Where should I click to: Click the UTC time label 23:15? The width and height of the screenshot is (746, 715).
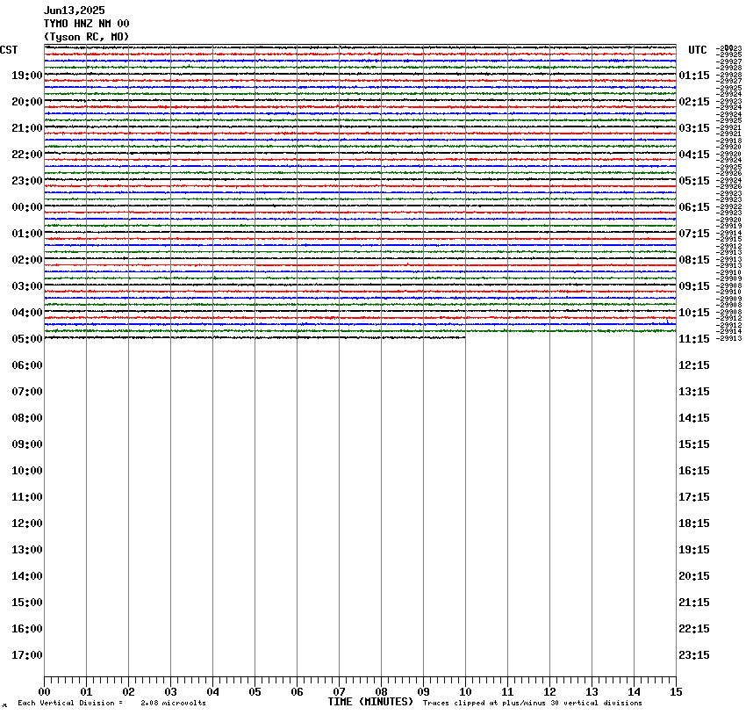[694, 655]
